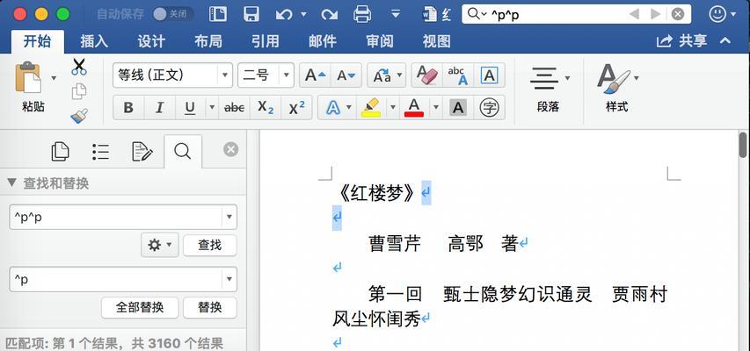Click the text effects outlined A icon

coord(333,108)
